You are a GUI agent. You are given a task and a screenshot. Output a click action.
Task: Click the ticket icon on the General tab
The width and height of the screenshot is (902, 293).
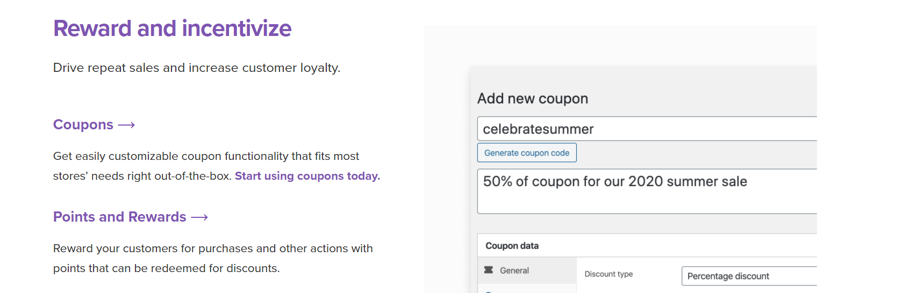coord(489,270)
